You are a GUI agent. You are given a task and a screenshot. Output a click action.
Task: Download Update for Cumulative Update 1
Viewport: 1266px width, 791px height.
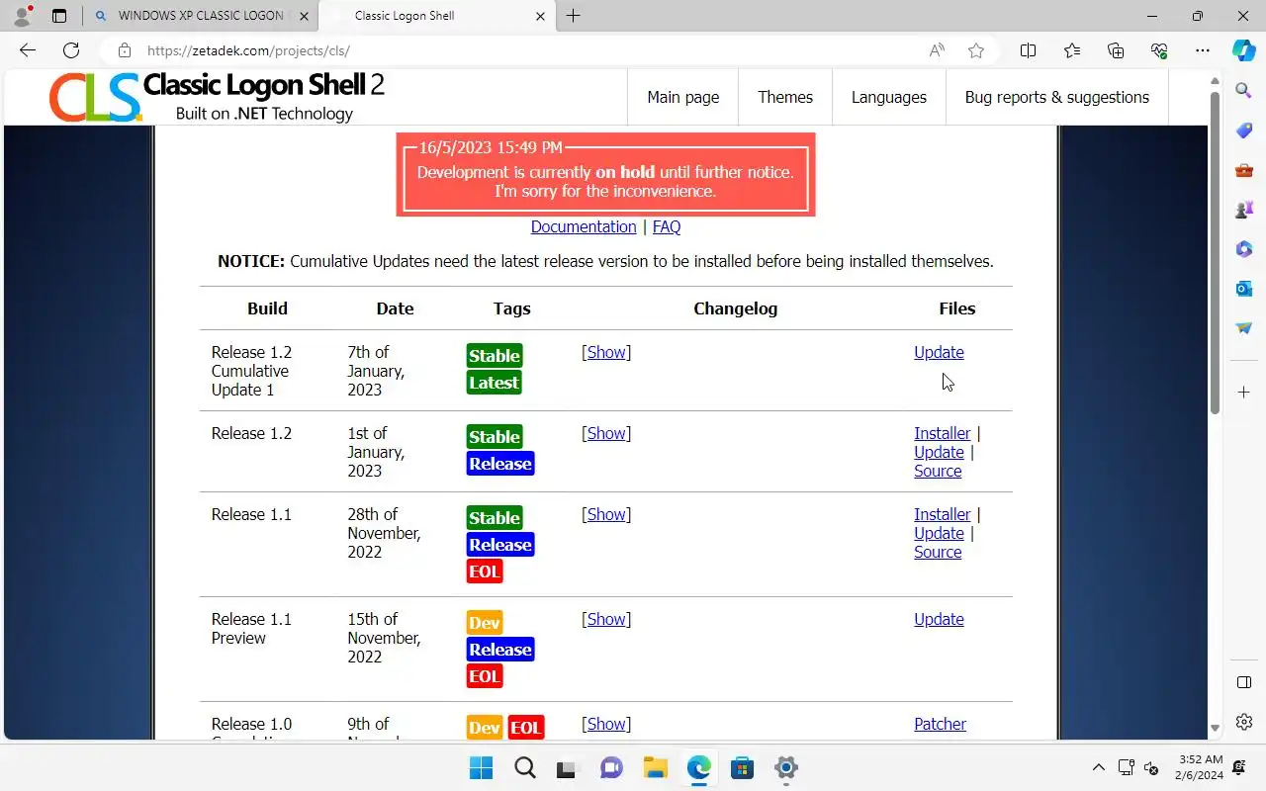click(x=939, y=352)
